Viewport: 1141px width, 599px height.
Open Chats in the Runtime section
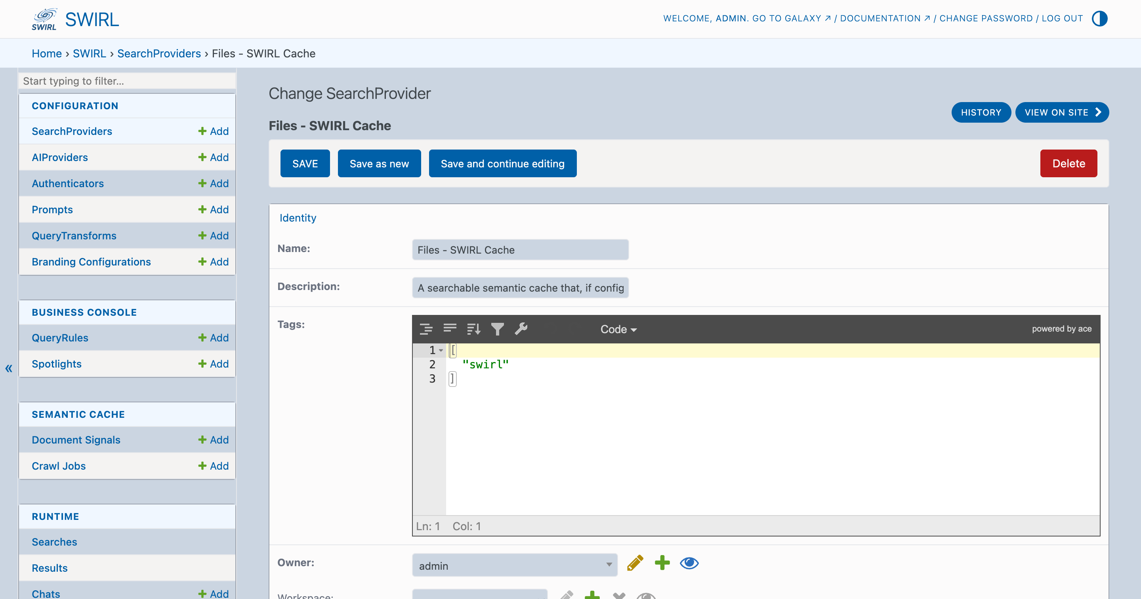(46, 594)
